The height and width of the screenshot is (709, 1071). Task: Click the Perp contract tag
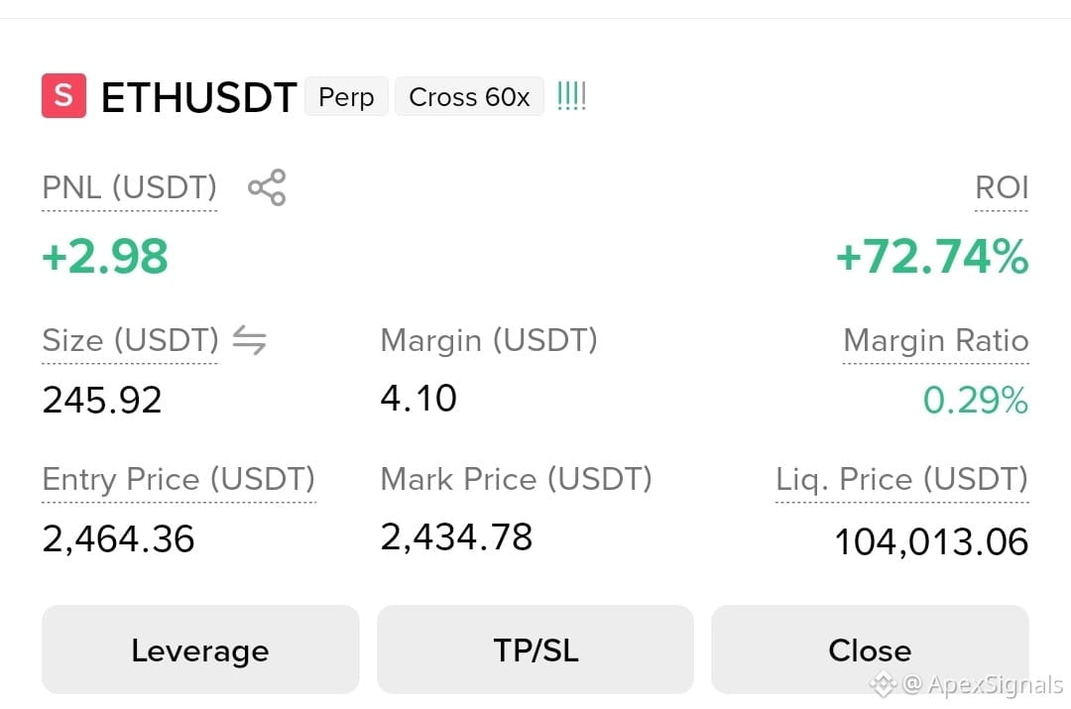click(x=346, y=96)
